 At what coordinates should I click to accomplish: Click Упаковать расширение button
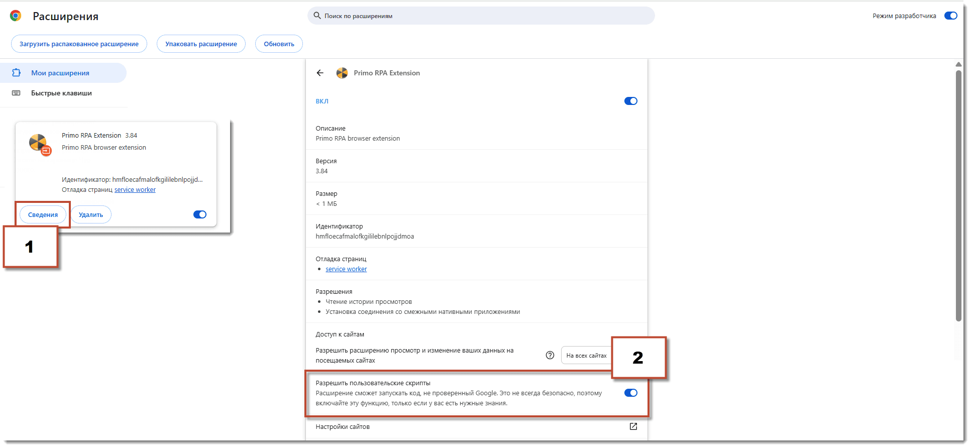pyautogui.click(x=201, y=44)
